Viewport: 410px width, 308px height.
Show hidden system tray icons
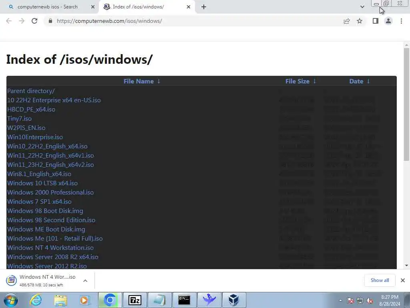[340, 300]
